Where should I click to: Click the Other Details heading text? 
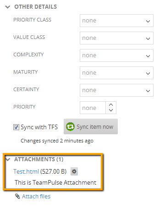pos(36,7)
